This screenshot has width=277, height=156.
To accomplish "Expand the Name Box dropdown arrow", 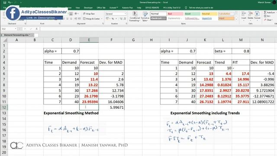I will pyautogui.click(x=16, y=29).
